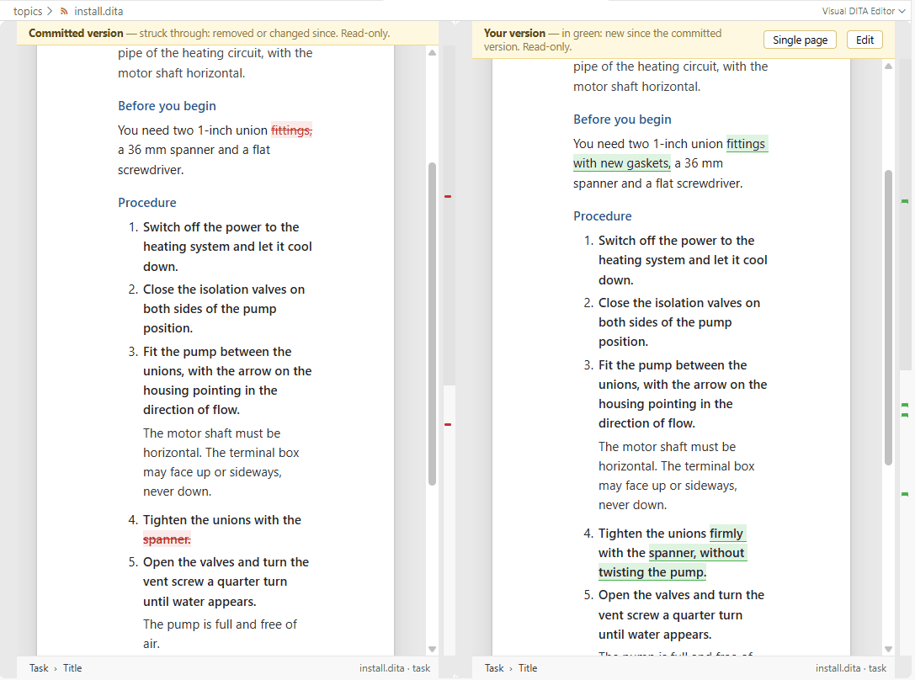Click 'Before you begin' heading in Your version
The height and width of the screenshot is (680, 915).
click(x=622, y=119)
